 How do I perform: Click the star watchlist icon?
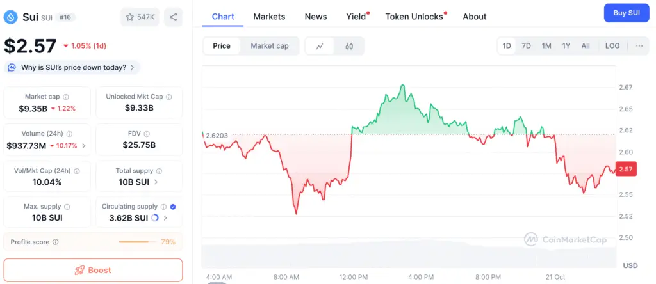click(129, 17)
